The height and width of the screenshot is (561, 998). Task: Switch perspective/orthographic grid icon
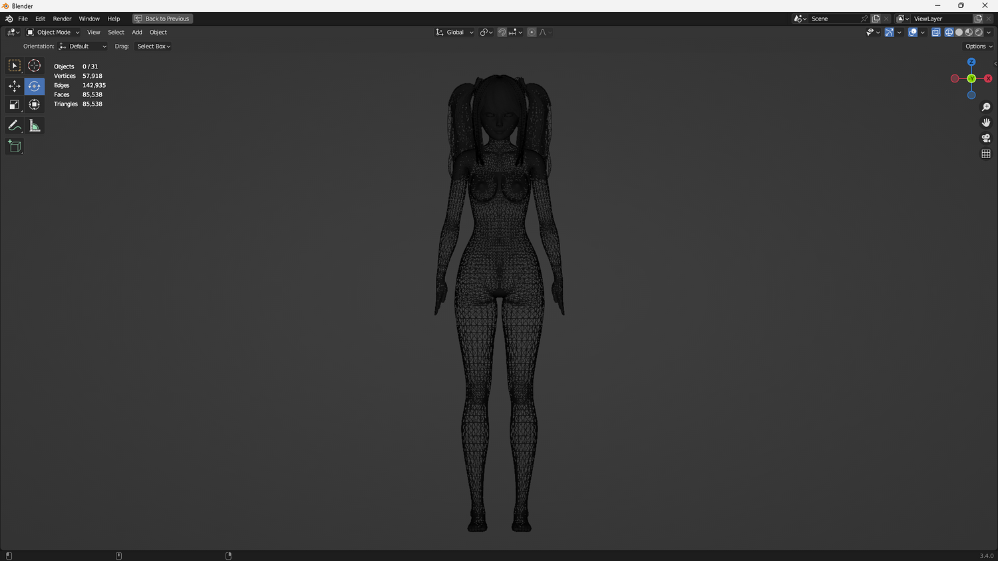986,154
